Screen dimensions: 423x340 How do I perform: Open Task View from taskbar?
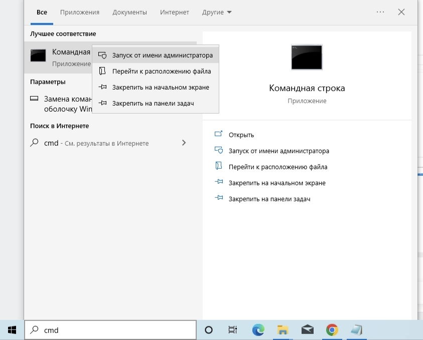(233, 330)
